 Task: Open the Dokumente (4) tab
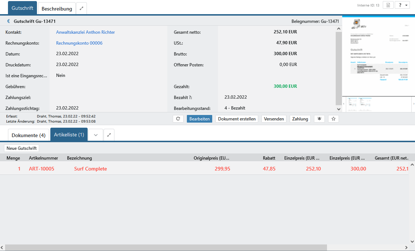29,135
